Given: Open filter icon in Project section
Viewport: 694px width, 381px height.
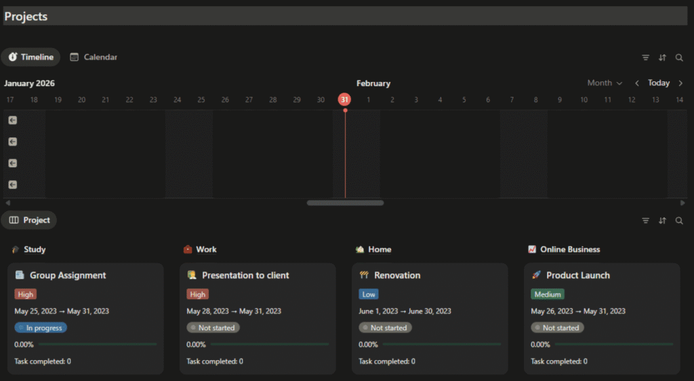Looking at the screenshot, I should click(645, 221).
